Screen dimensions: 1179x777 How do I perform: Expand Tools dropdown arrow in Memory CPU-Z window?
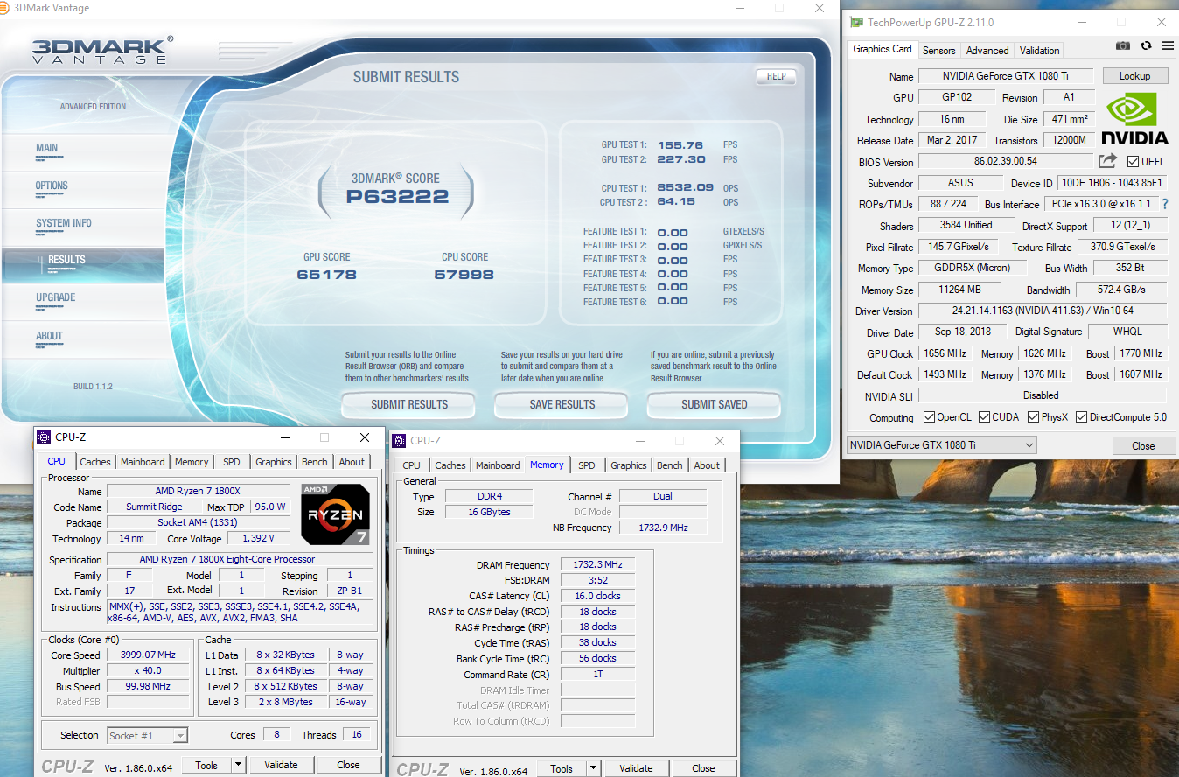coord(593,768)
